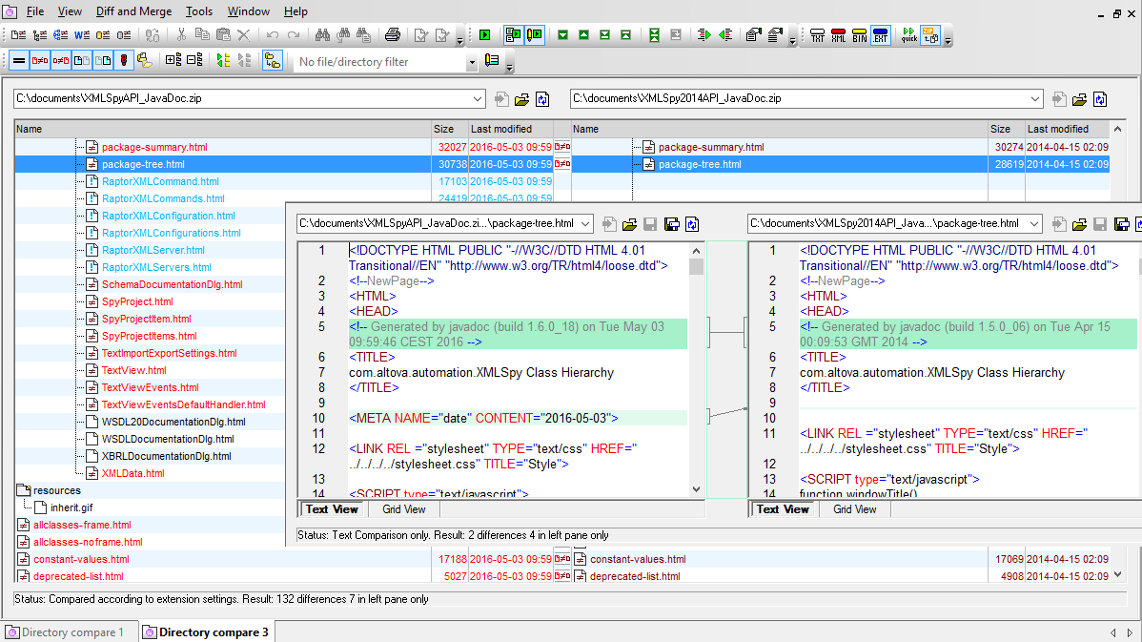The image size is (1142, 642).
Task: Jump to previous difference green arrow
Action: coord(584,35)
